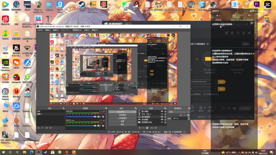
Task: Remove transition with minus icon in Scene Transitions panel
Action: pos(185,115)
